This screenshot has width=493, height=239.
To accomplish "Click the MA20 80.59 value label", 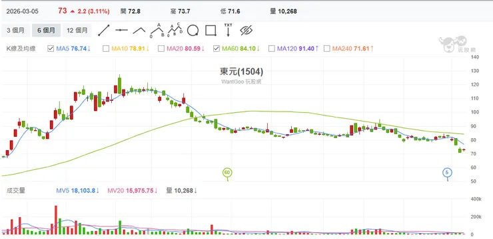I will [x=186, y=48].
